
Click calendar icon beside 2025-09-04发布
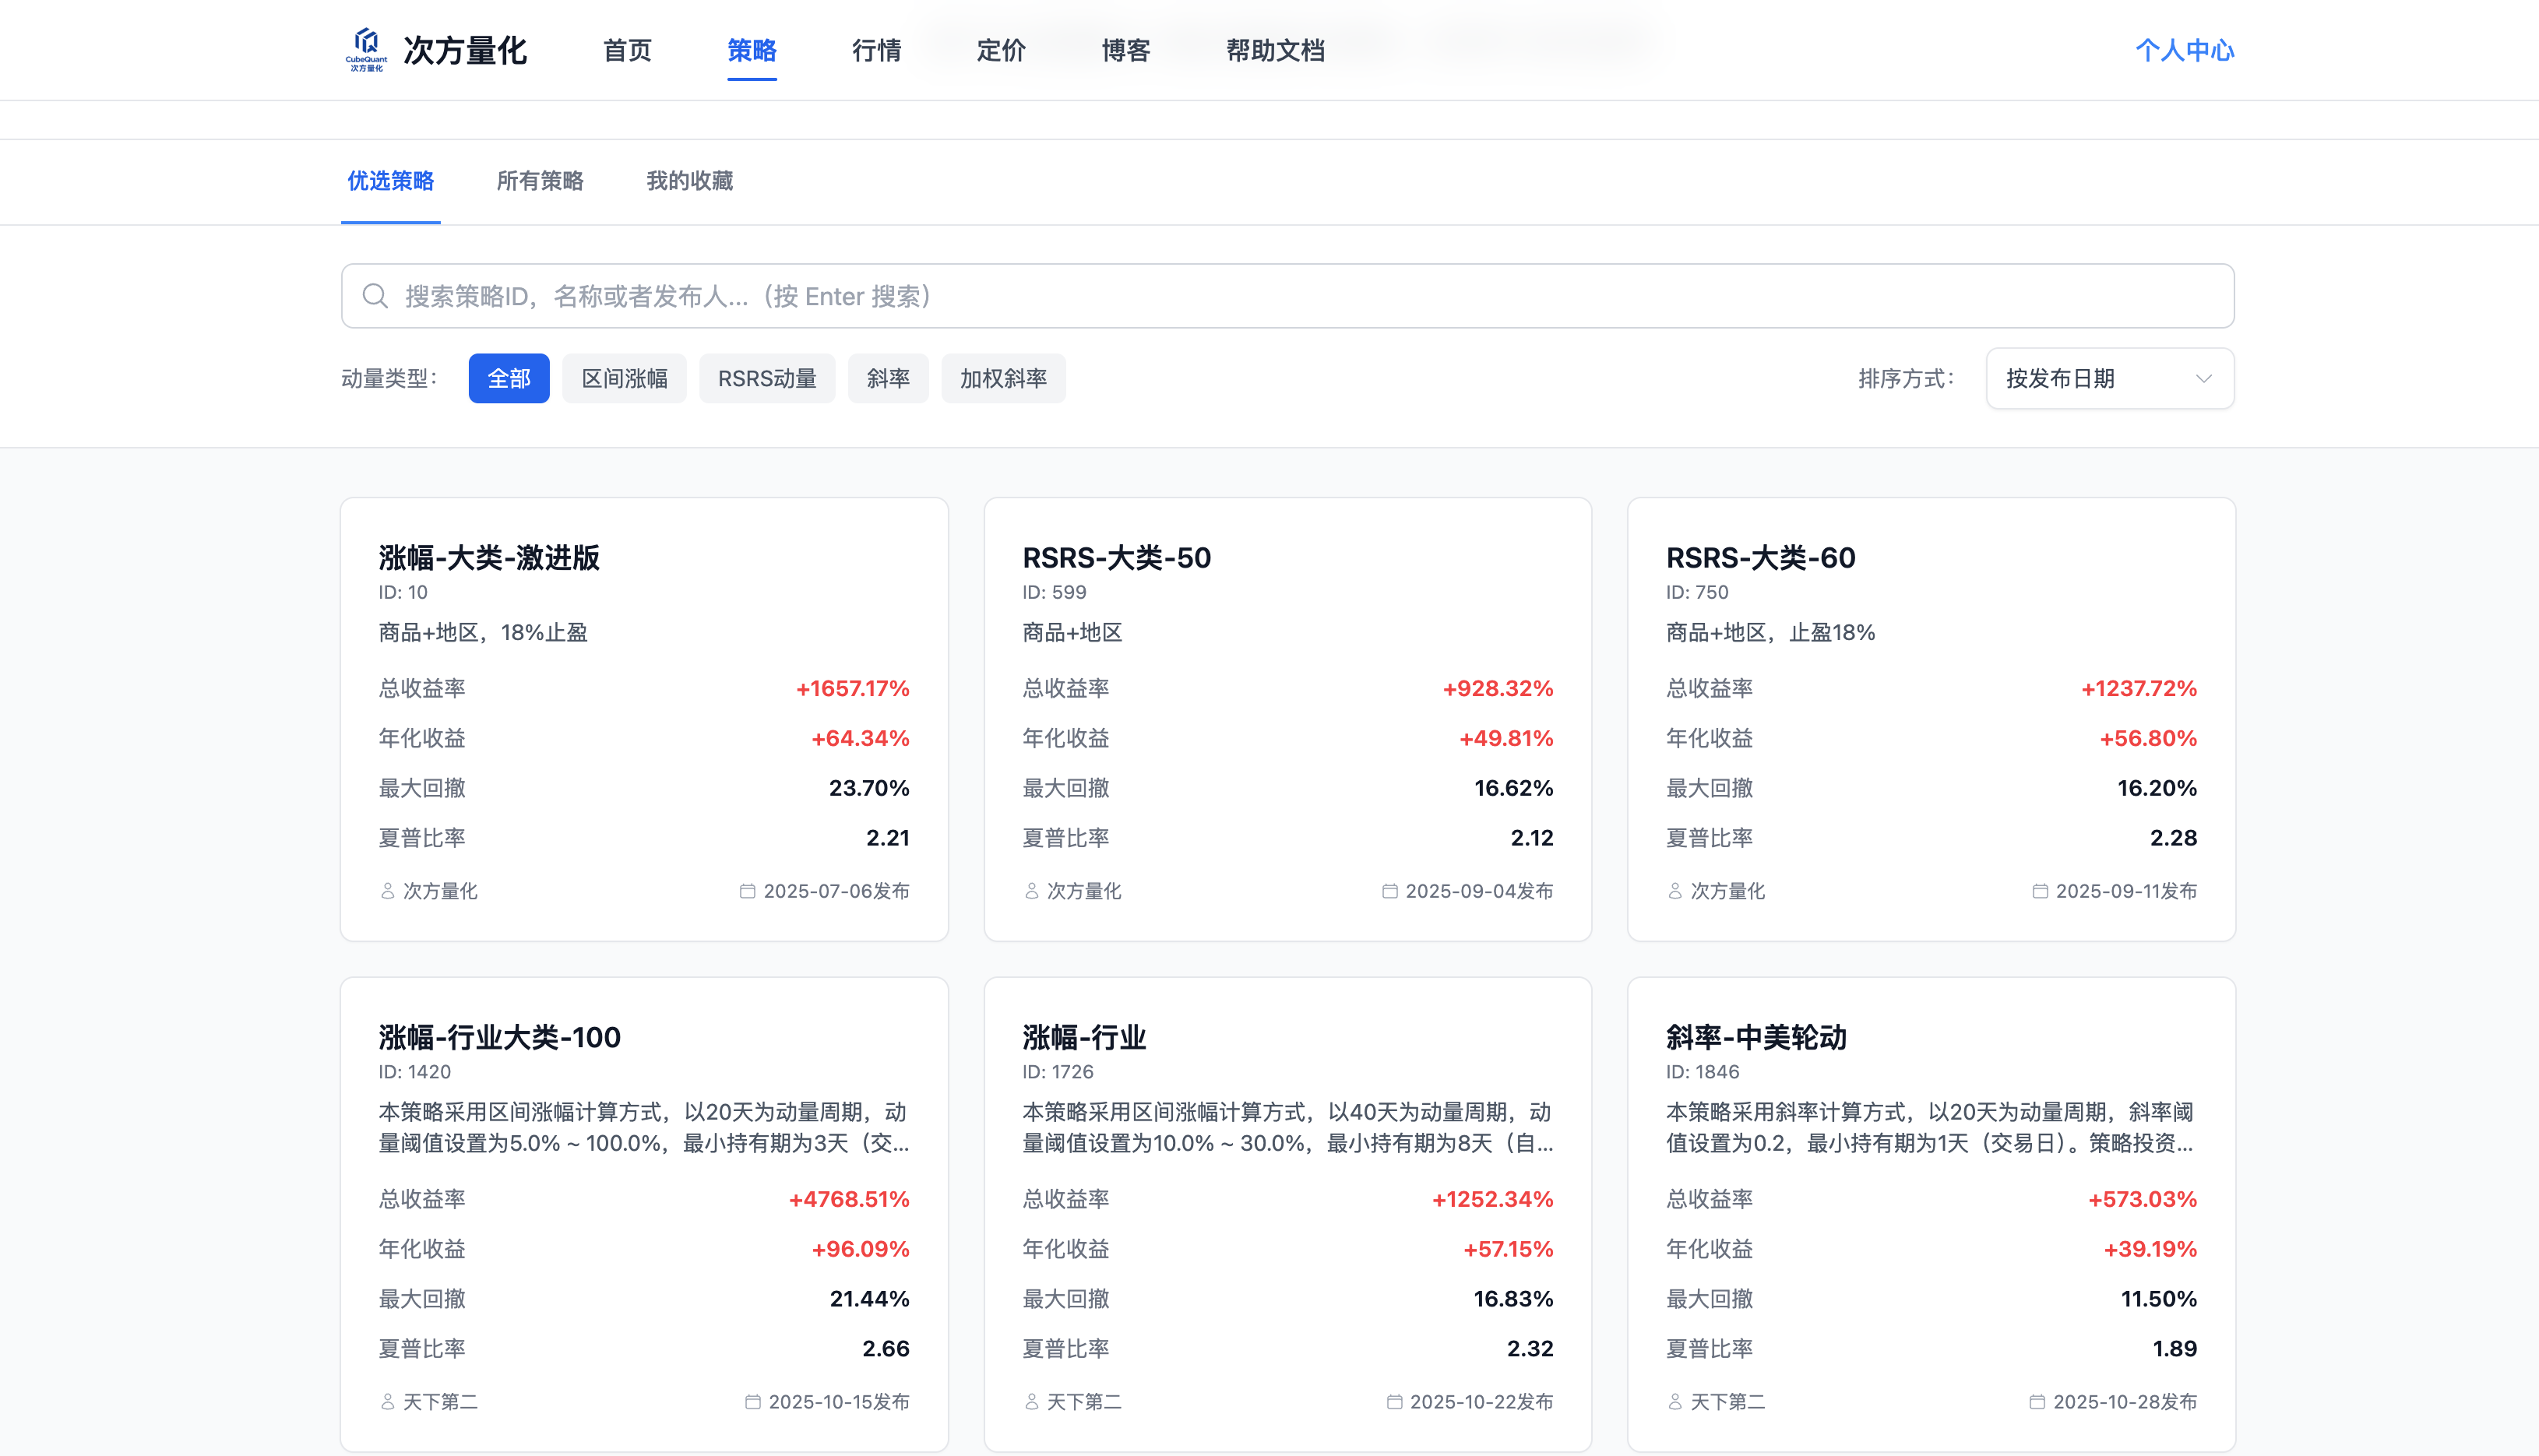[x=1389, y=891]
